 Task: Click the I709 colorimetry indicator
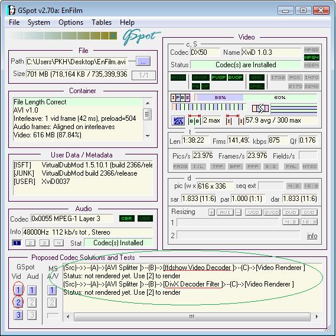(x=278, y=77)
